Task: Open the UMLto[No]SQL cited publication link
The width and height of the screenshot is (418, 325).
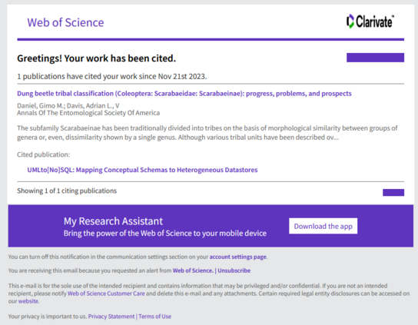Action: pos(142,170)
